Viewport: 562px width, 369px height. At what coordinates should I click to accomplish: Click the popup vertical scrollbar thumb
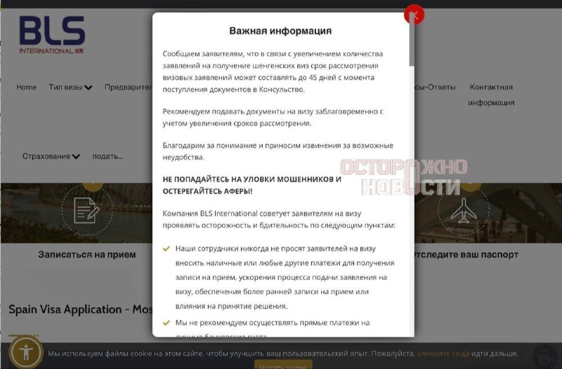coord(412,39)
